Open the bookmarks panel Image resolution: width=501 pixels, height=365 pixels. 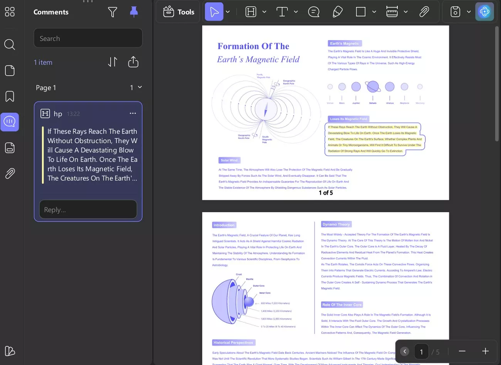(10, 96)
